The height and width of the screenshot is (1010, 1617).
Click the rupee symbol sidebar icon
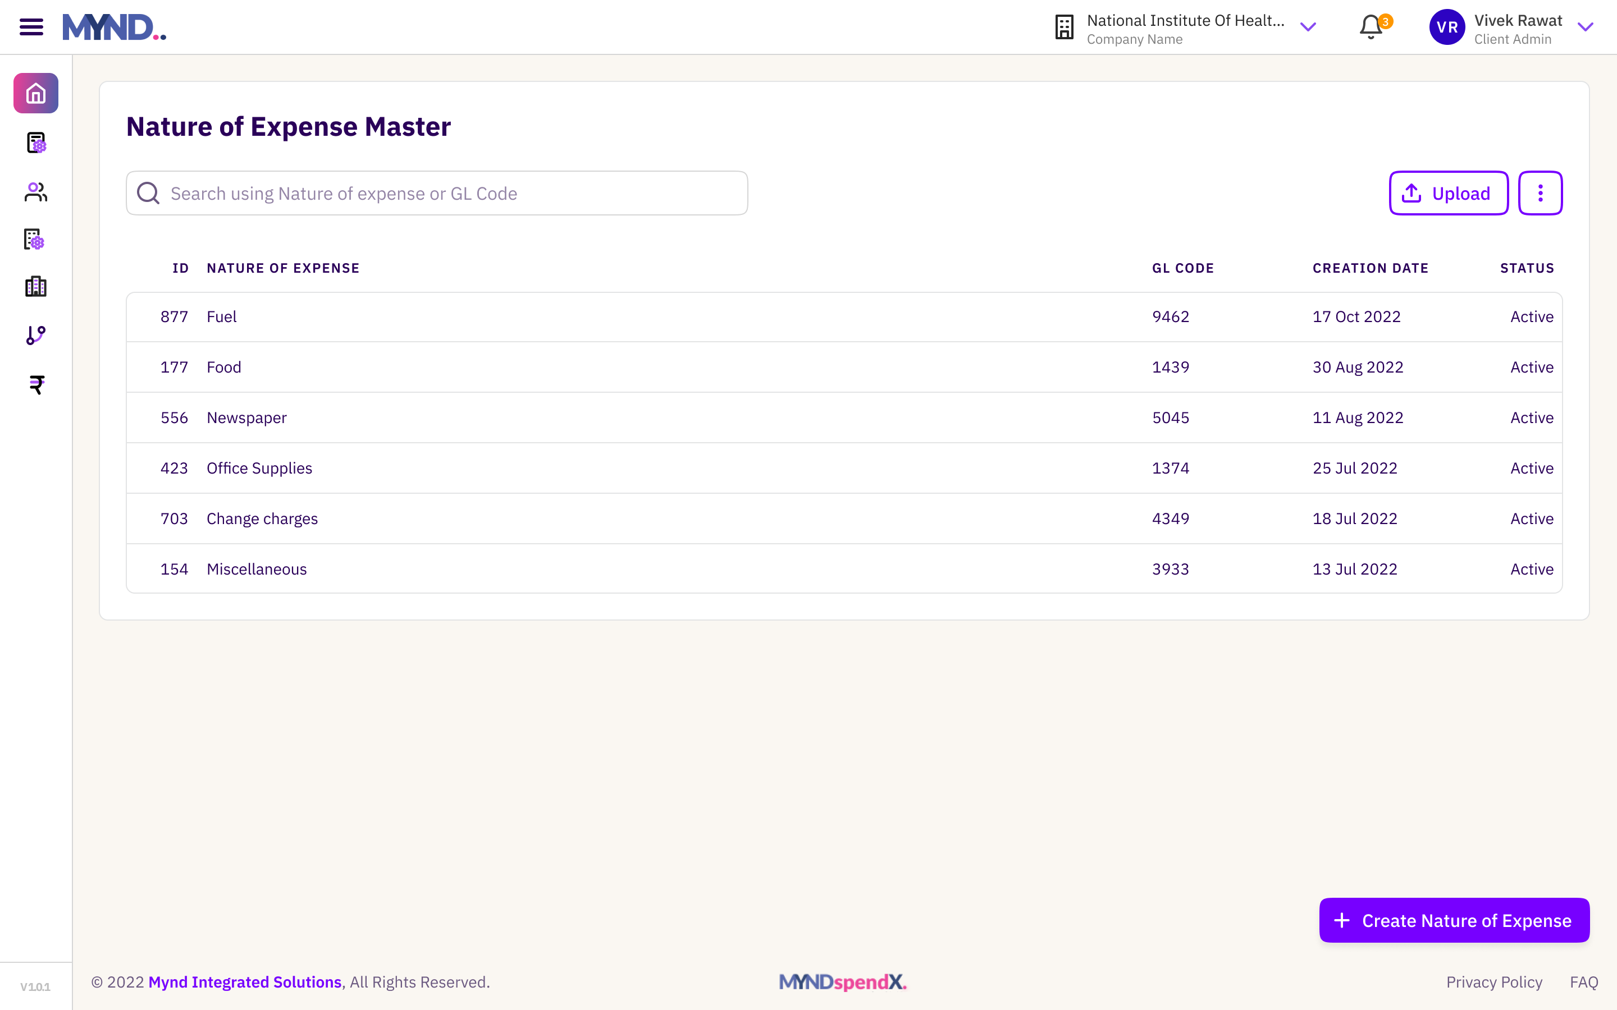(36, 385)
